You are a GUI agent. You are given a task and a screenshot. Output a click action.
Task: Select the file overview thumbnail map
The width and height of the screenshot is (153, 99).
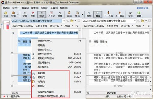tap(6, 25)
